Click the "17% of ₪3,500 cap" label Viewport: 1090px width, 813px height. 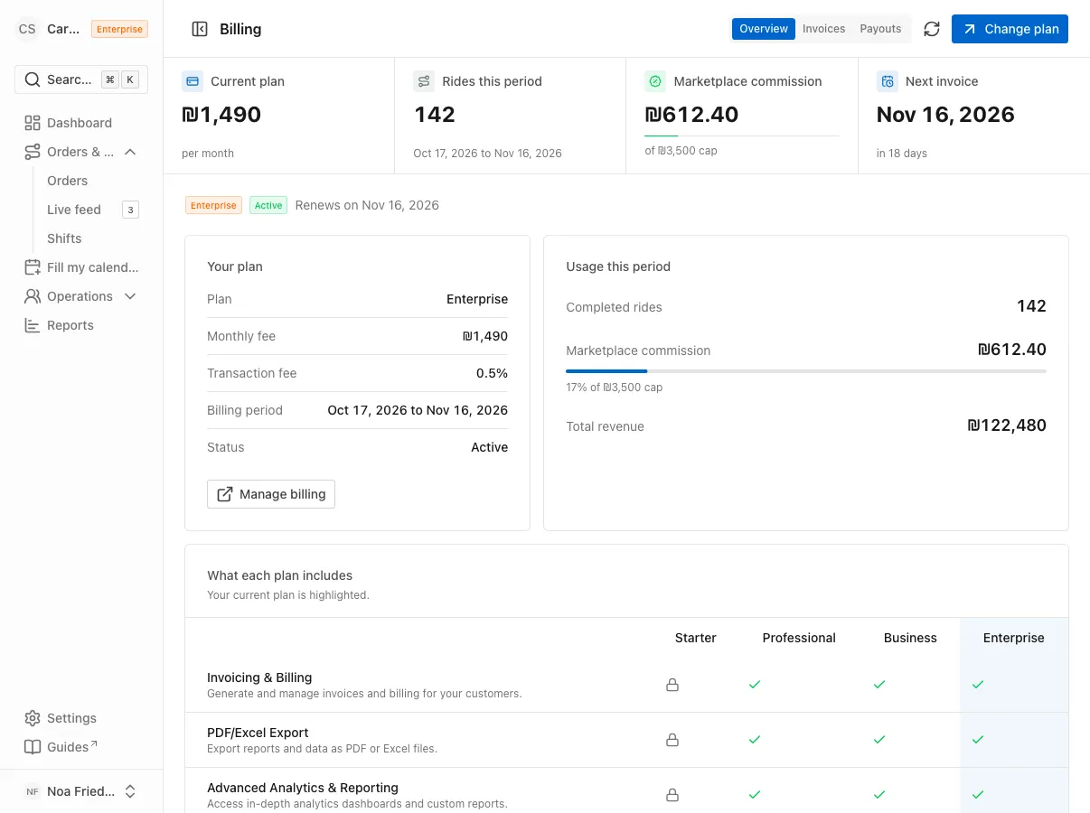click(615, 388)
